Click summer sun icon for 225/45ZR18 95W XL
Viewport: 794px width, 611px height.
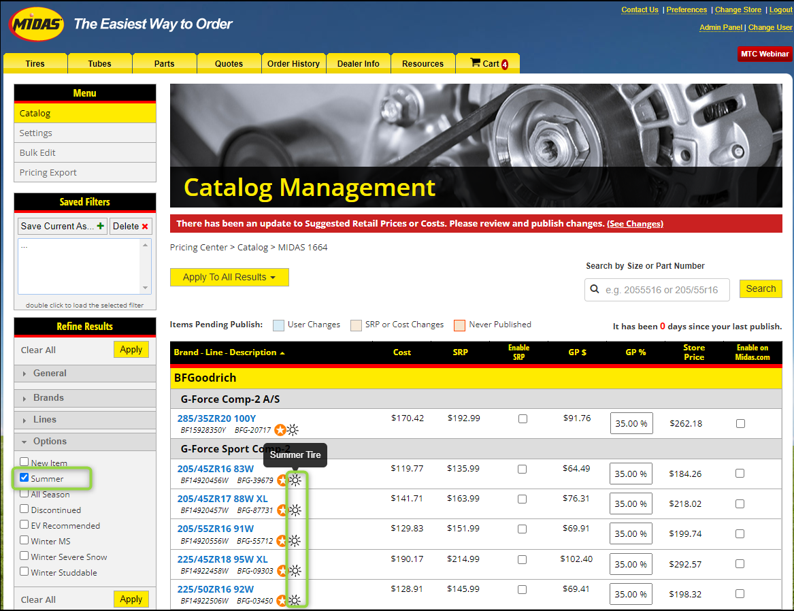coord(295,571)
